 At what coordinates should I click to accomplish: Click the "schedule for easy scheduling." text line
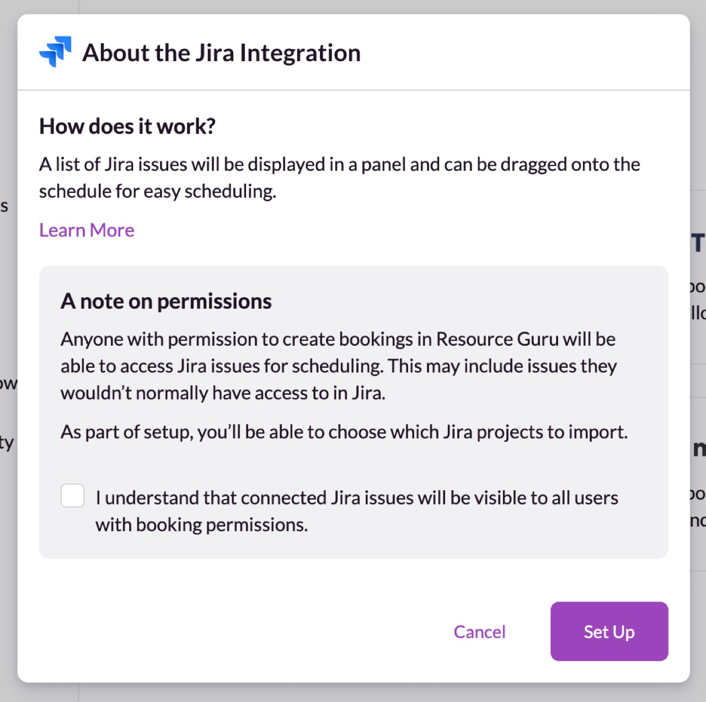point(158,191)
